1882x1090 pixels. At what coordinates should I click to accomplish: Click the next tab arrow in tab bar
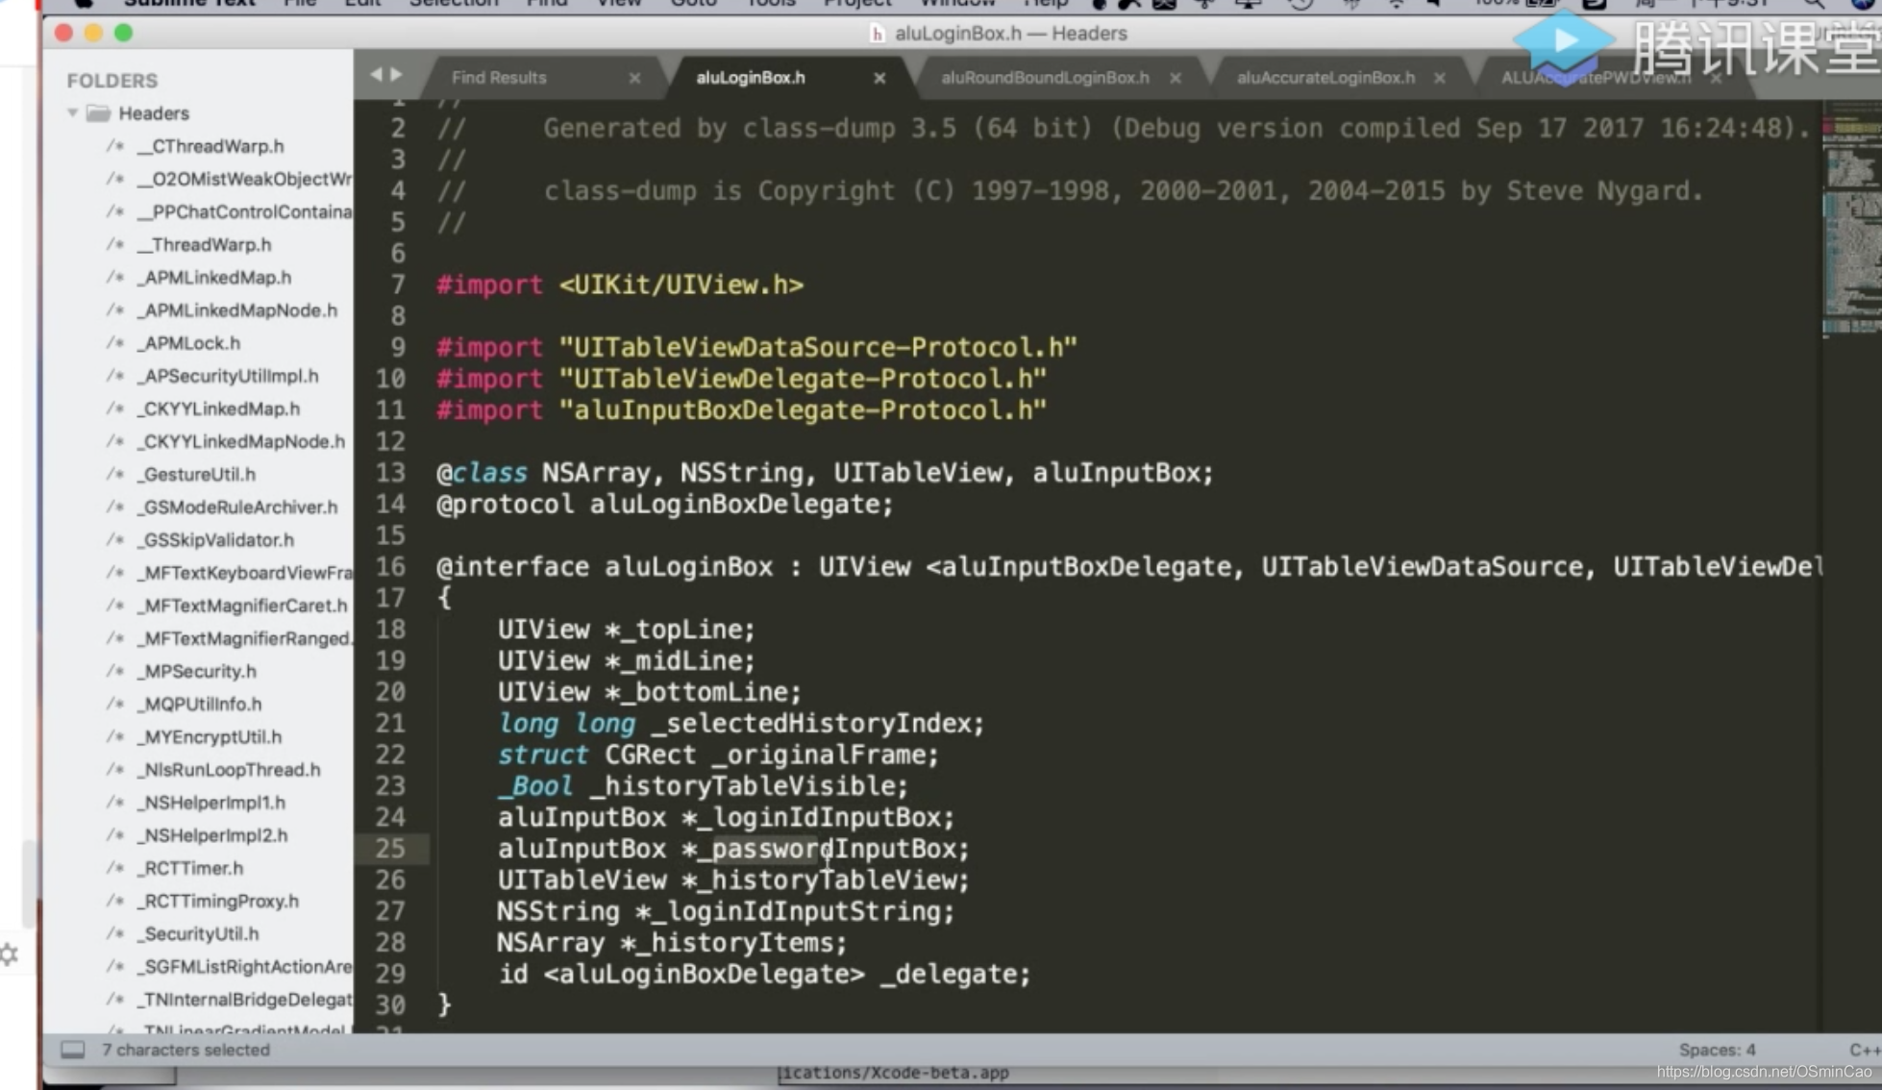[x=396, y=75]
